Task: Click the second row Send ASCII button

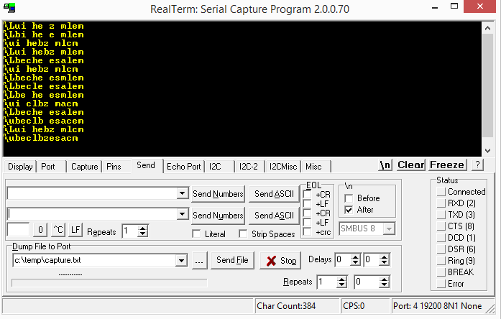Action: pyautogui.click(x=274, y=216)
